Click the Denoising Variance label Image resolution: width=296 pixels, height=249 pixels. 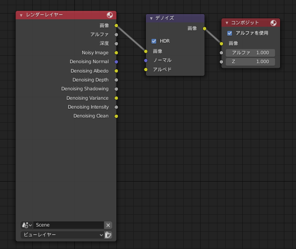pyautogui.click(x=87, y=98)
